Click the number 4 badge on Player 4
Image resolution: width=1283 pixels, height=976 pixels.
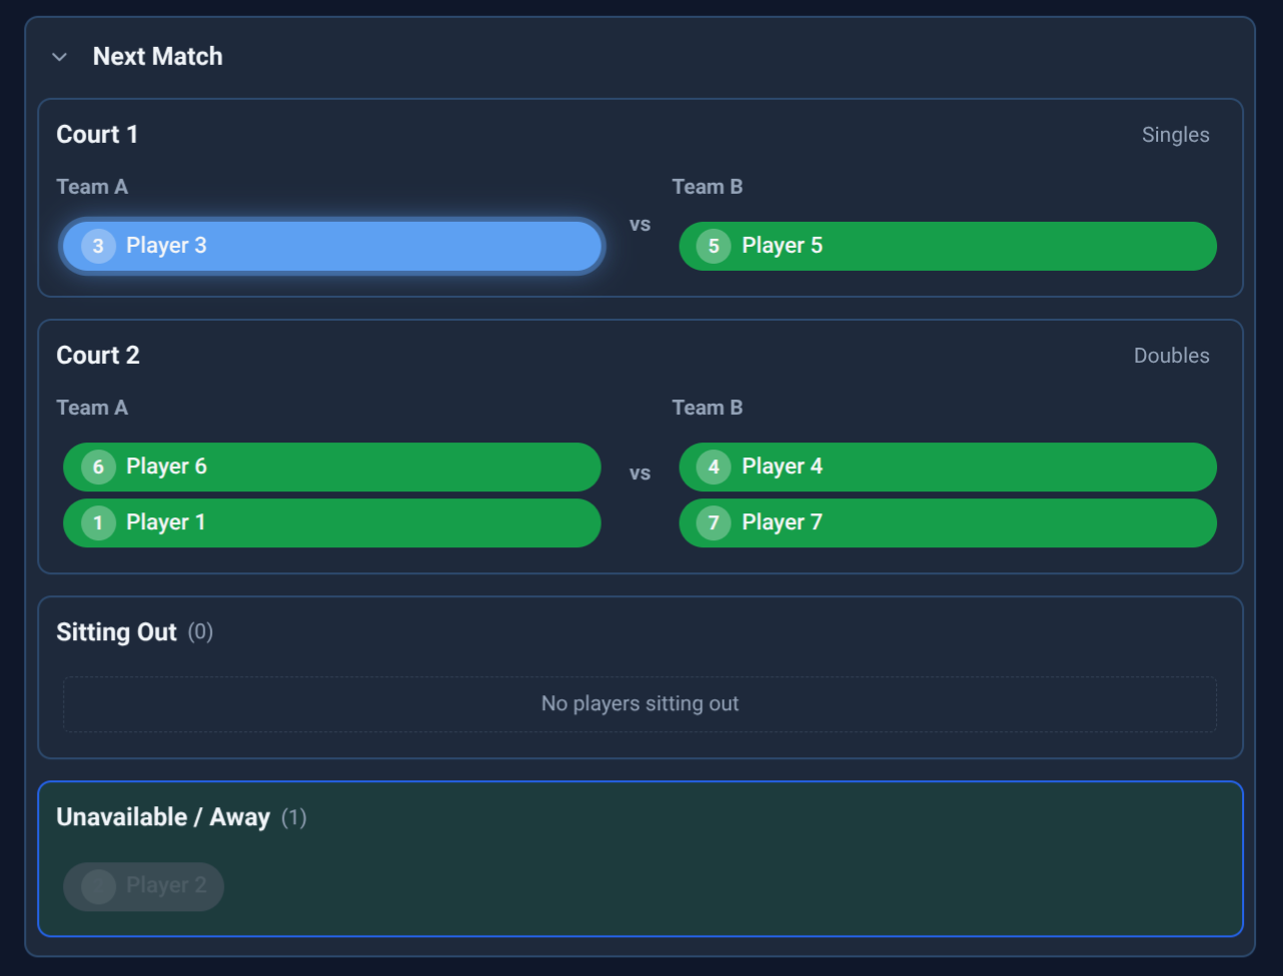(x=711, y=467)
